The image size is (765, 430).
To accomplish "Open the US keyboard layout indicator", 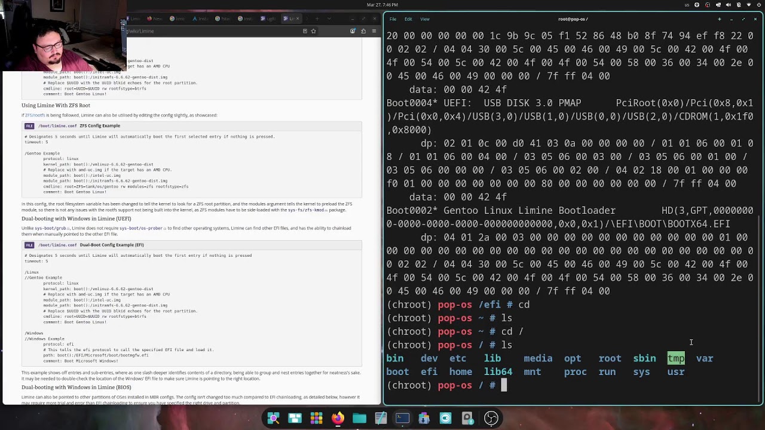I will tap(687, 5).
